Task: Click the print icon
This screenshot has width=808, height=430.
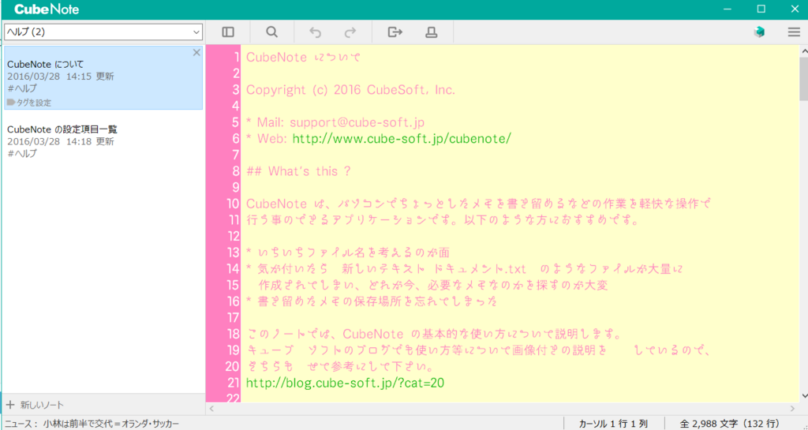Action: pos(432,32)
